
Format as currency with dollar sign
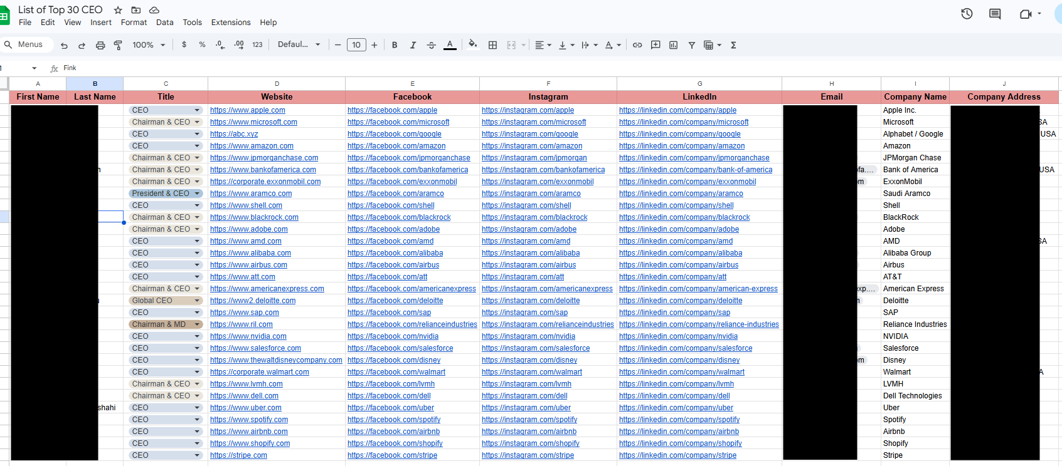tap(184, 45)
